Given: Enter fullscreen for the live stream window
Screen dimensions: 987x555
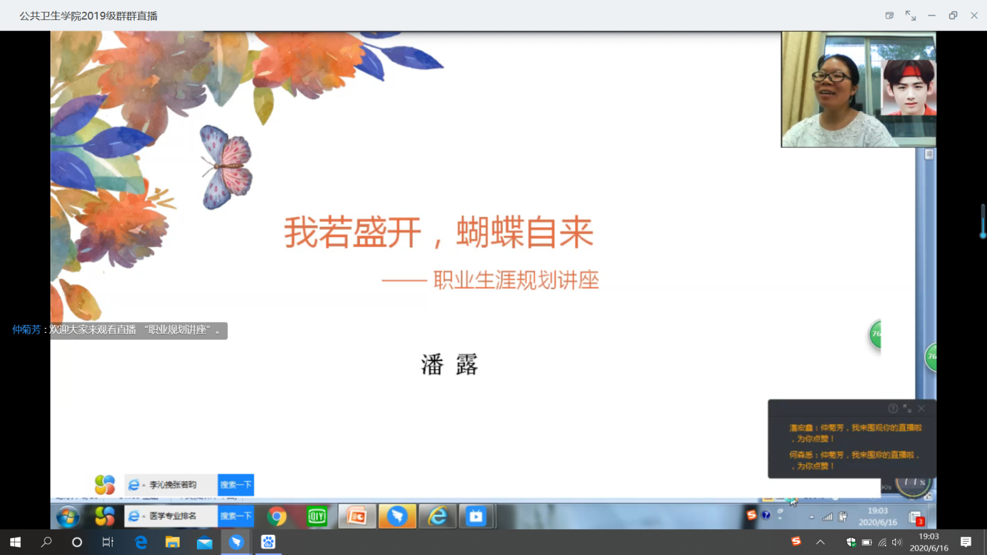Looking at the screenshot, I should (911, 16).
